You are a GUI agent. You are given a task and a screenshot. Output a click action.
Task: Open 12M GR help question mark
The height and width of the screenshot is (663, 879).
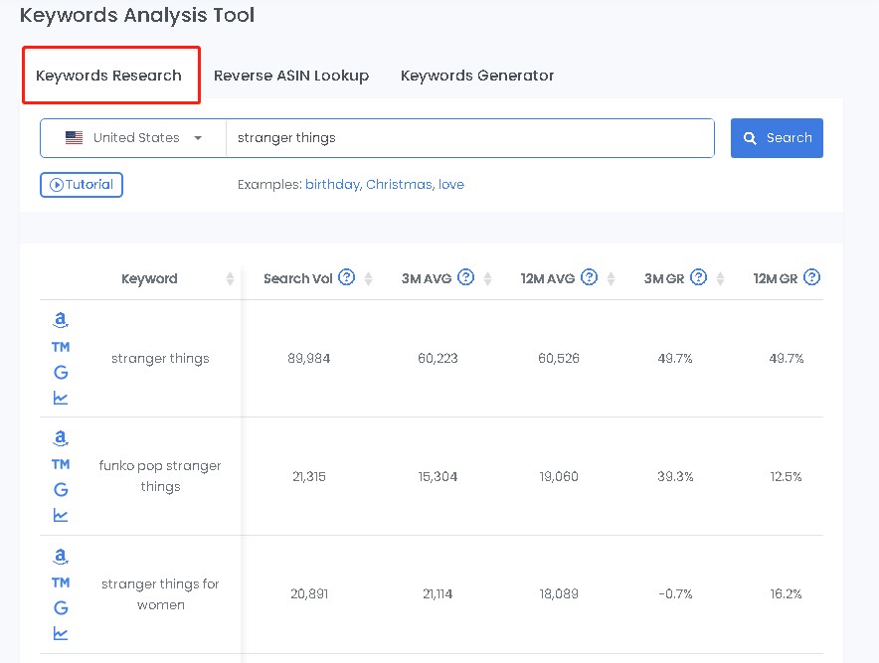point(811,277)
